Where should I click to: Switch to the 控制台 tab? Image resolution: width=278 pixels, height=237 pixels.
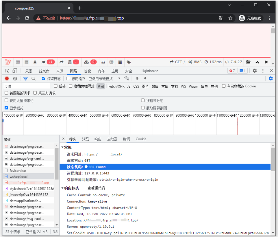click(x=44, y=71)
